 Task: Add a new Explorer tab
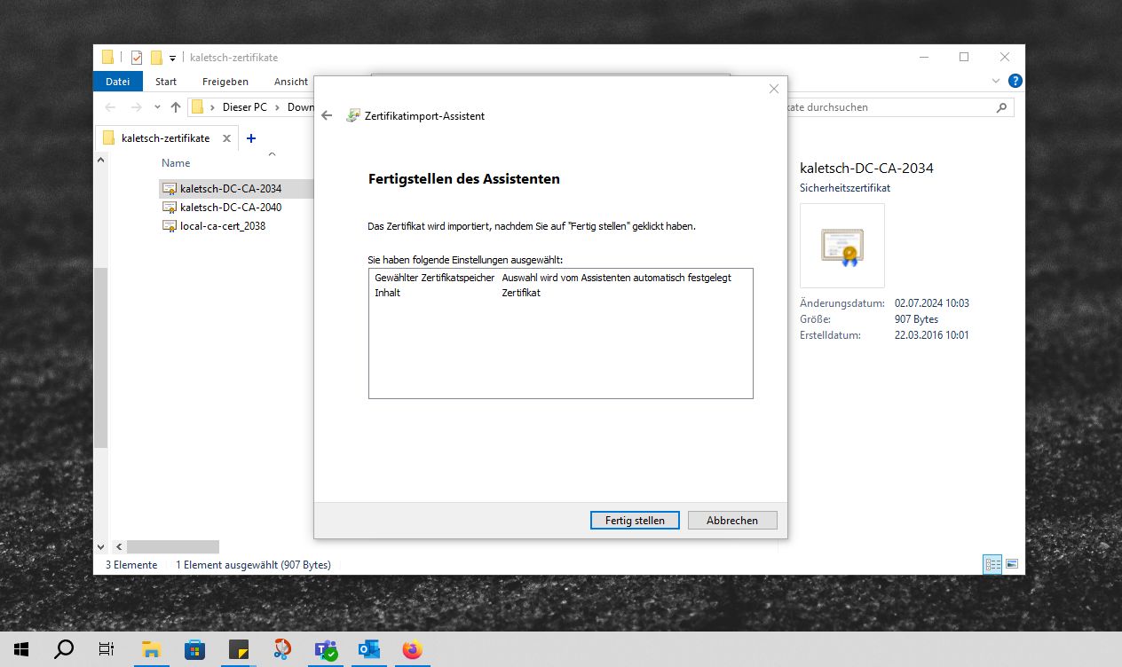pyautogui.click(x=251, y=138)
